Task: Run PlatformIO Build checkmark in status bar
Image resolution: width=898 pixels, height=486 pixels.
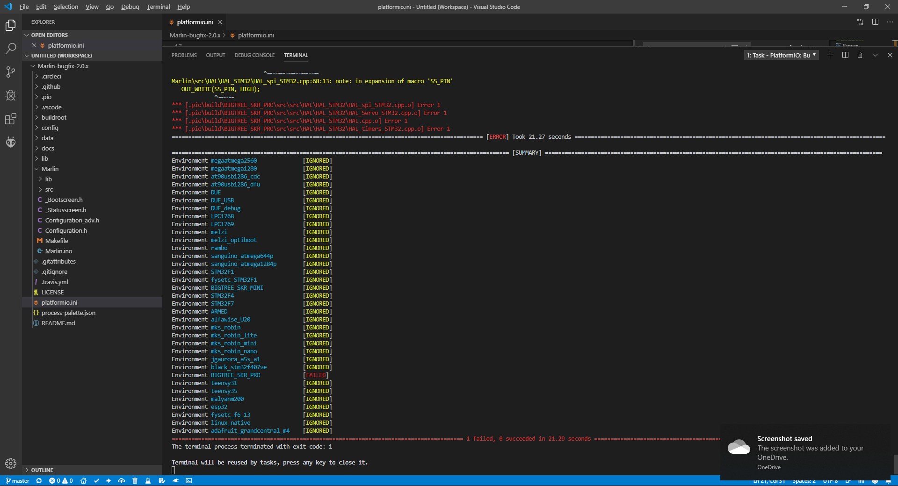Action: (96, 481)
